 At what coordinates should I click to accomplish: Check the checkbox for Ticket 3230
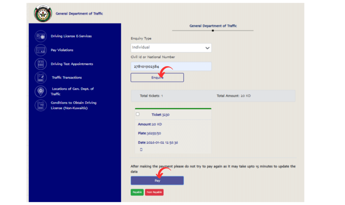137,114
